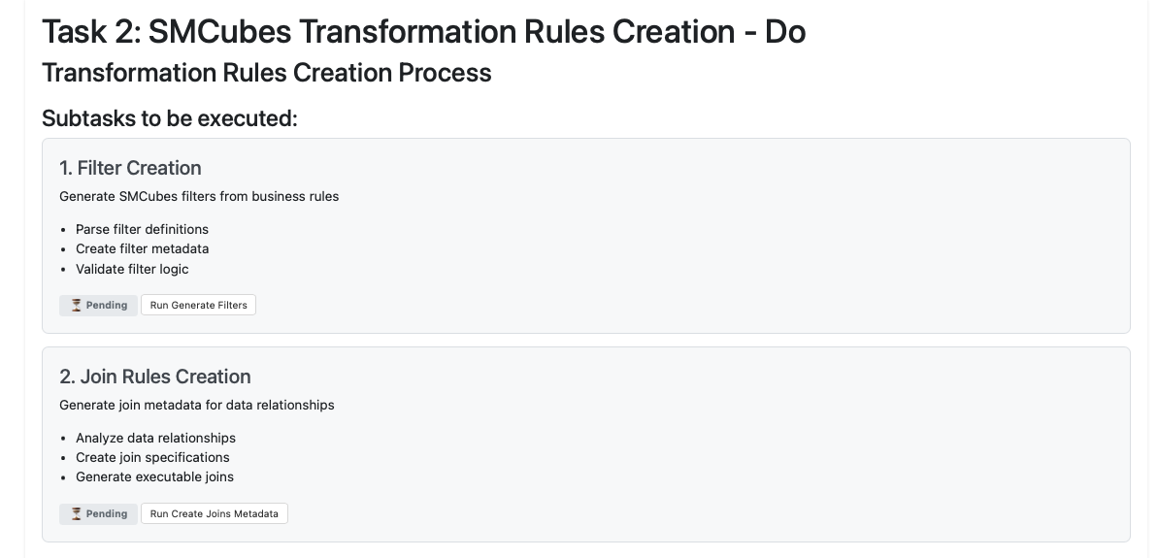Click the 'Analyze data relationships' bullet item
Image resolution: width=1158 pixels, height=558 pixels.
155,438
